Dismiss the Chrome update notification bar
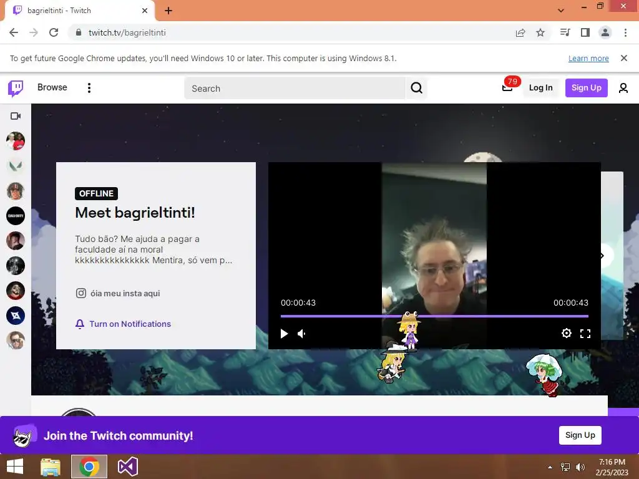Image resolution: width=639 pixels, height=479 pixels. point(624,58)
